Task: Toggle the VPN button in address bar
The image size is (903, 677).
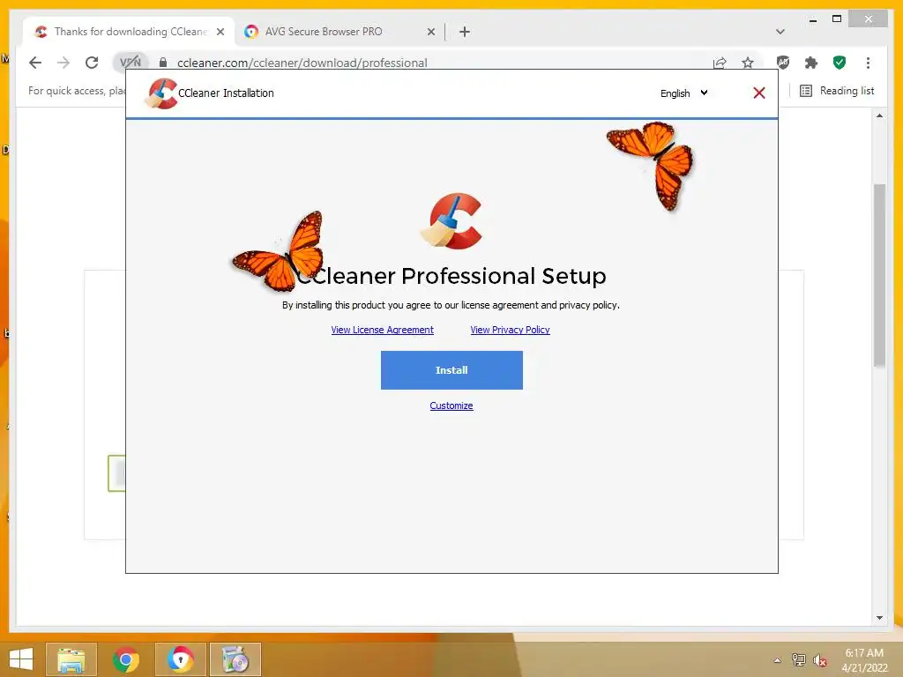Action: coord(131,63)
